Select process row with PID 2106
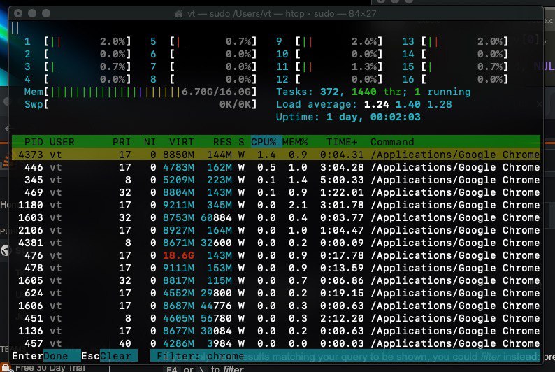This screenshot has height=372, width=555. 276,230
